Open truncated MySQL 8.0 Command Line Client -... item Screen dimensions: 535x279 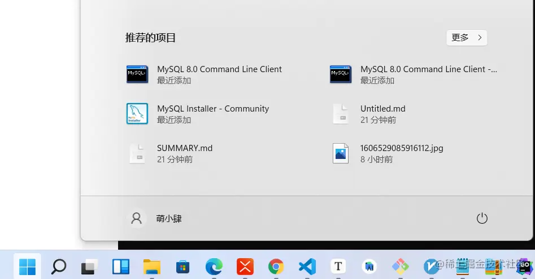click(414, 74)
